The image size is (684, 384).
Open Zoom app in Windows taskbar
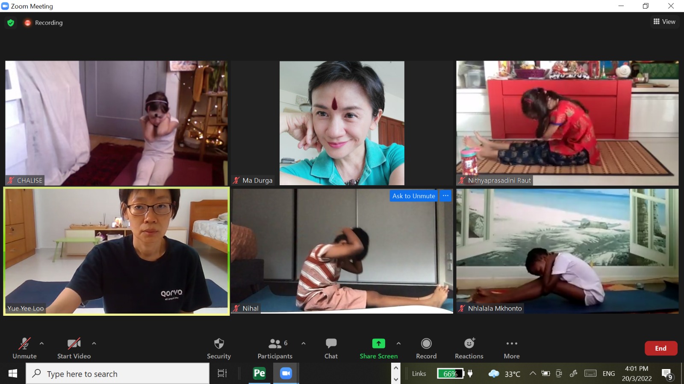(x=286, y=373)
